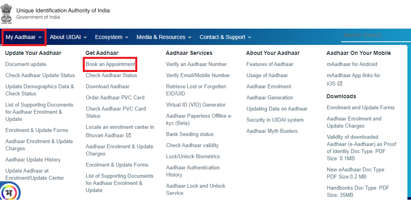This screenshot has width=411, height=200.
Task: Click external link icon next to iOS
Action: 340,84
